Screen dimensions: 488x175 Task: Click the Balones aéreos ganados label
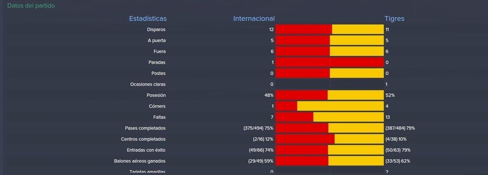click(x=140, y=161)
